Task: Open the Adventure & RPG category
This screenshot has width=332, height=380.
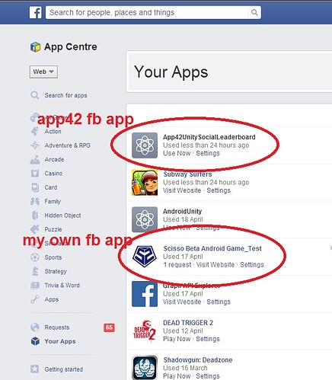Action: coord(68,145)
